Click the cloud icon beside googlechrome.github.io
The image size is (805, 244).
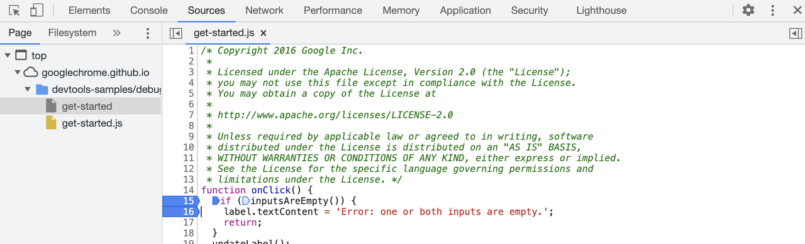[x=31, y=72]
